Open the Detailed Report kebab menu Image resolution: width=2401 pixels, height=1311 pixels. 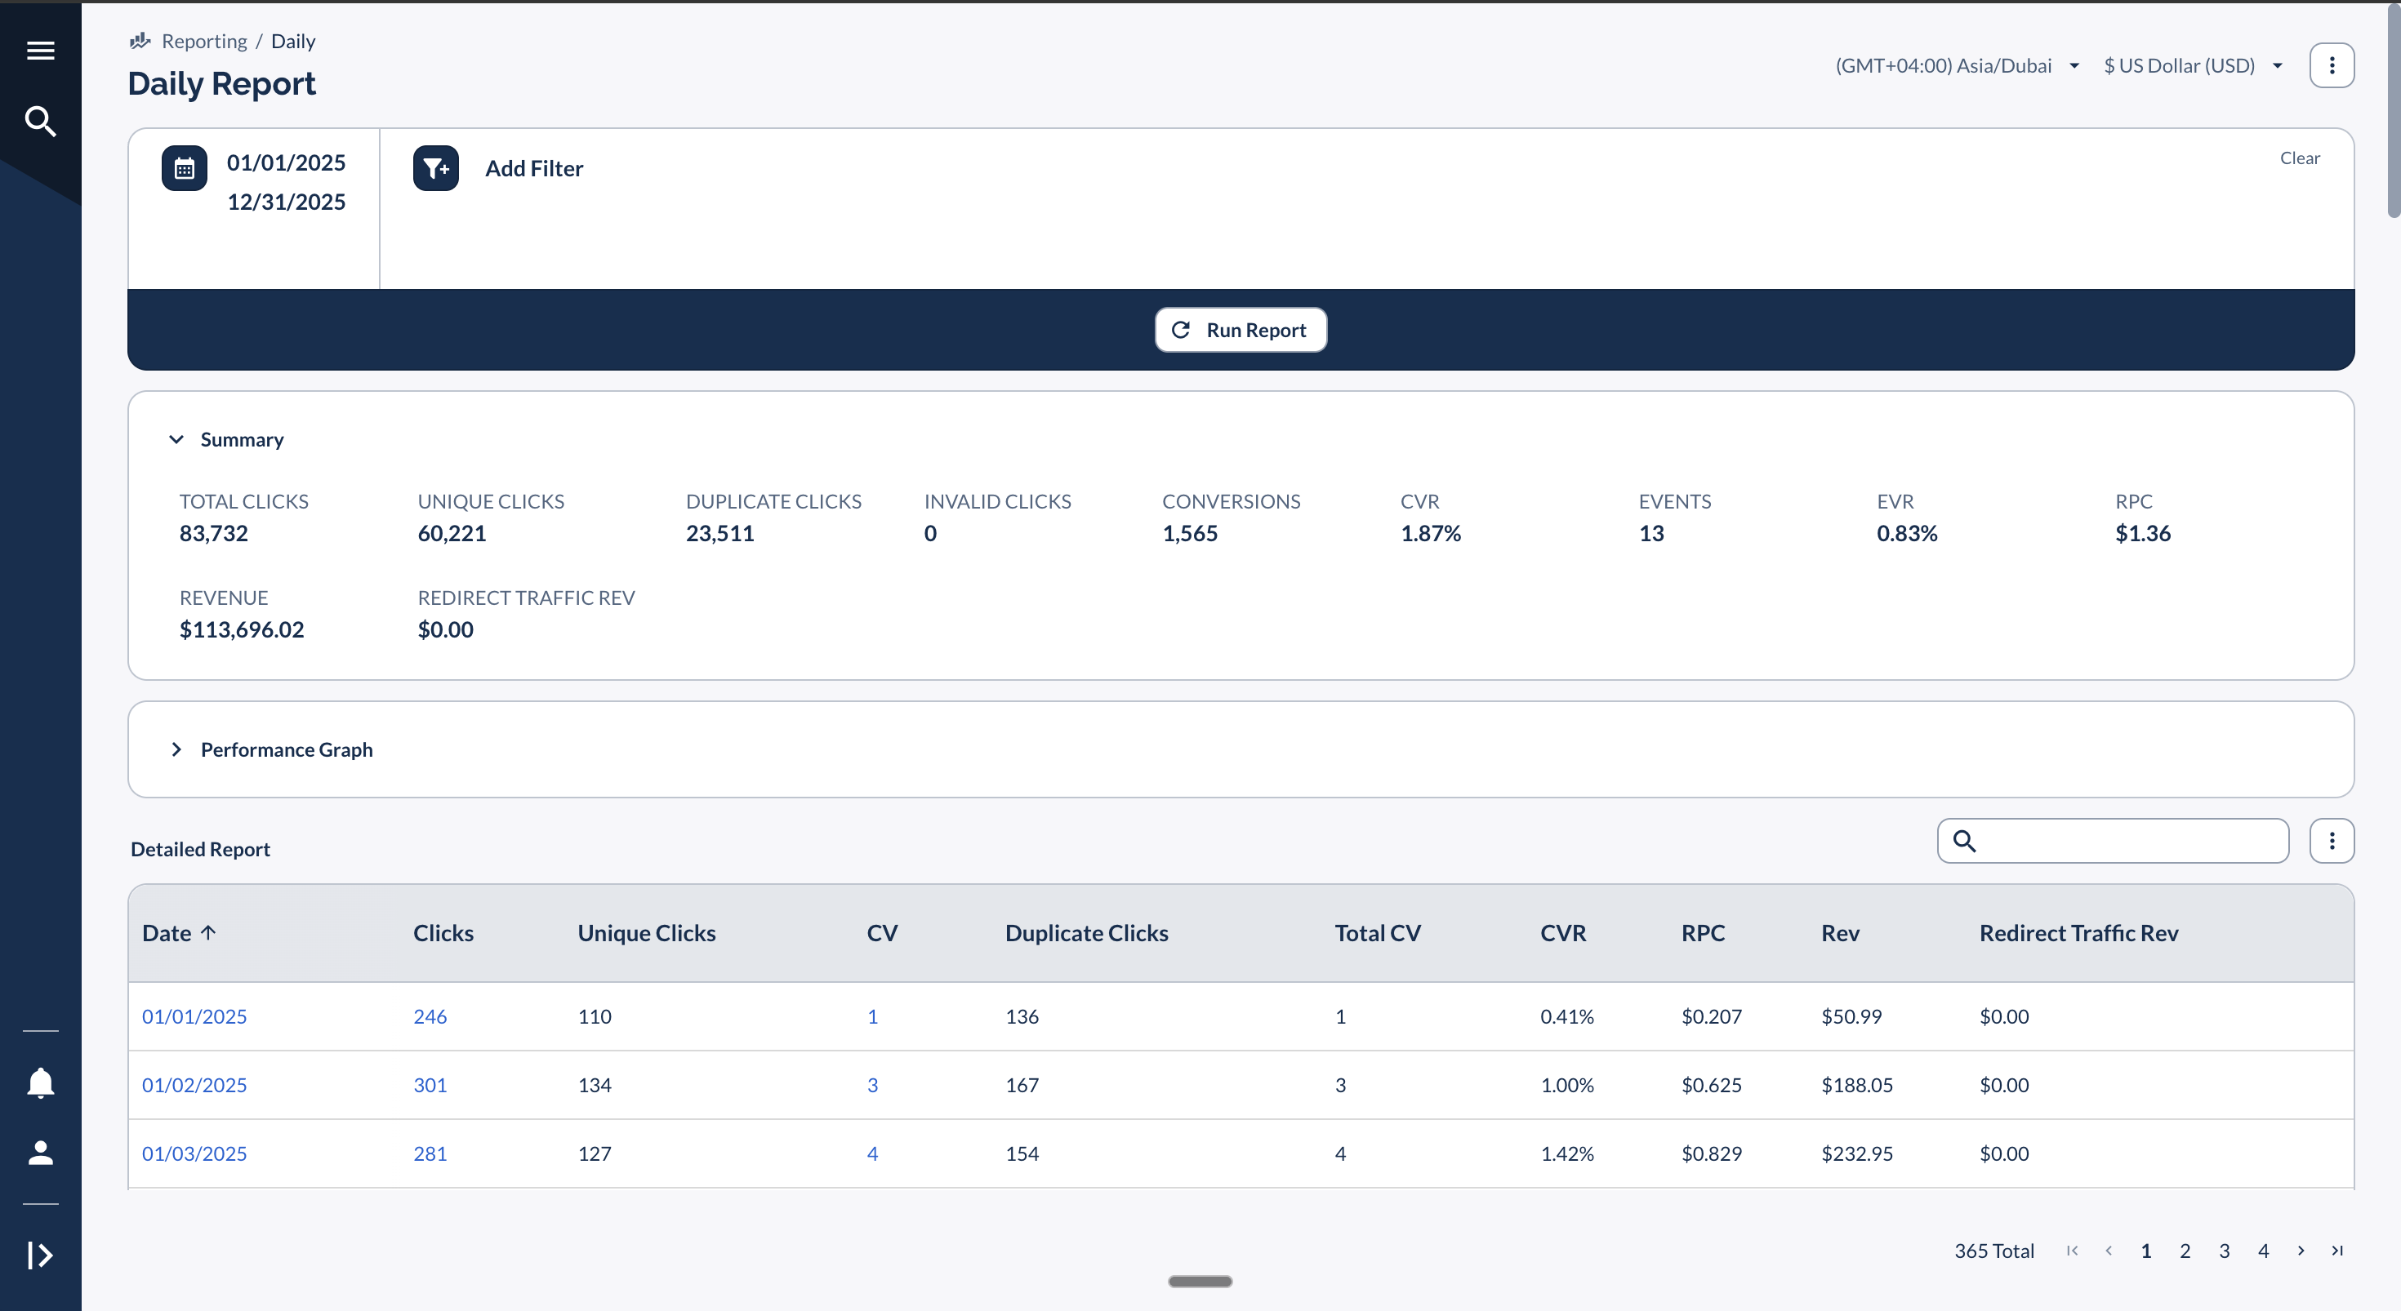point(2332,841)
